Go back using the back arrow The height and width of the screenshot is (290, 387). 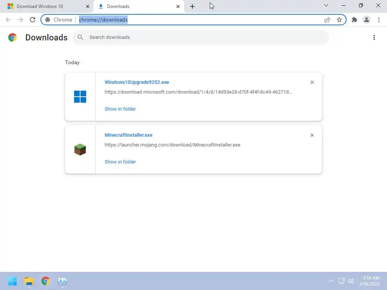[x=8, y=20]
